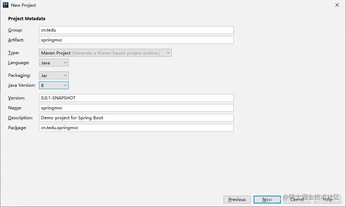The image size is (346, 207).
Task: Focus the Group field containing cn.tedu
Action: [x=136, y=30]
